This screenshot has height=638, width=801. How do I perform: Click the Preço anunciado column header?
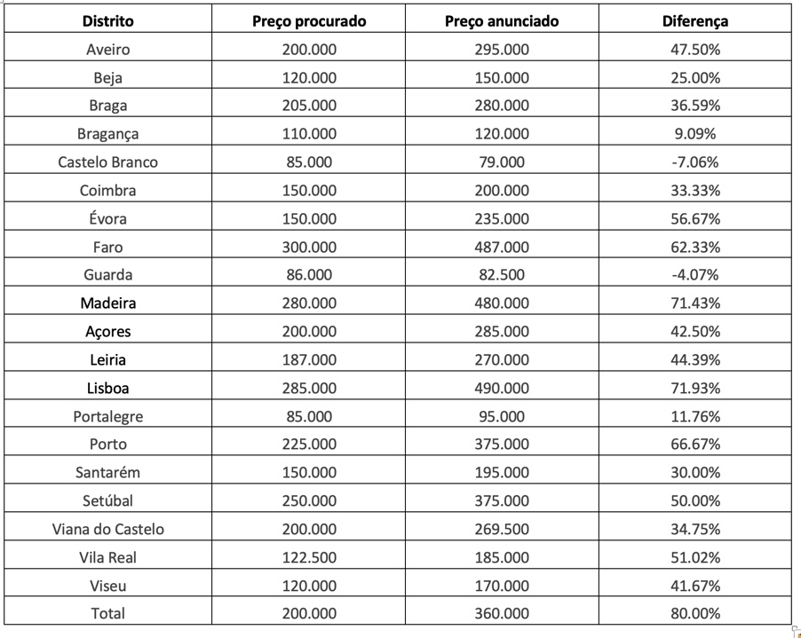502,20
